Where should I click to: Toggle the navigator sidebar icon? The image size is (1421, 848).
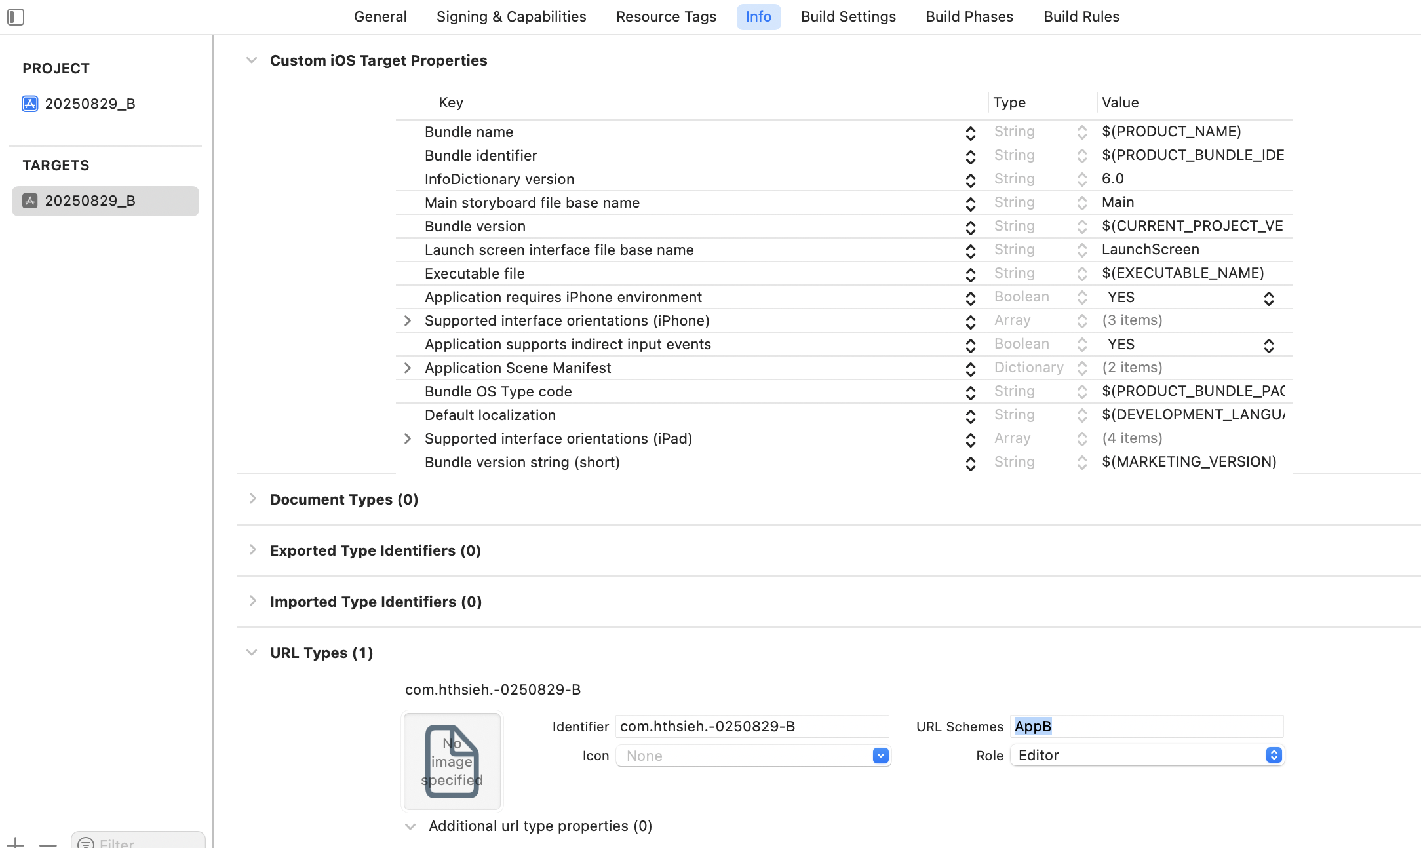coord(16,17)
